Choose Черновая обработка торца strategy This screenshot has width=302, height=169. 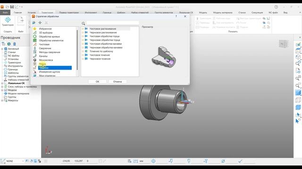click(x=105, y=40)
